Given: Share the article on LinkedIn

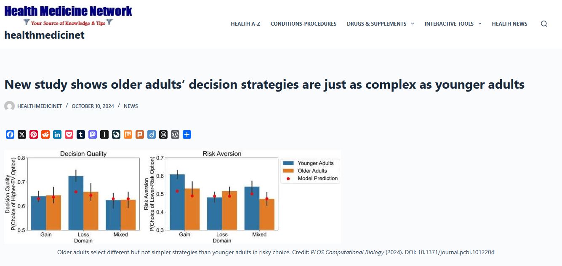Looking at the screenshot, I should [57, 134].
